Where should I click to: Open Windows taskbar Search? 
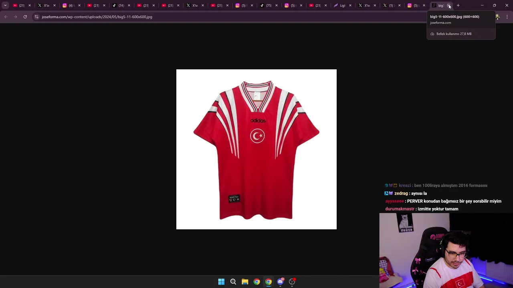(233, 282)
